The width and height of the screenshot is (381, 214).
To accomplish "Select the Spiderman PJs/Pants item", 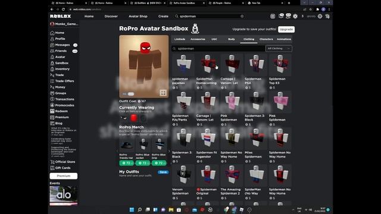I will coord(183,108).
